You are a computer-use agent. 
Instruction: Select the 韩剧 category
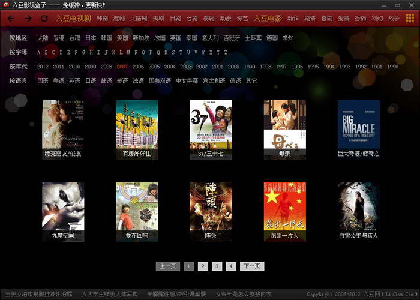[x=103, y=18]
